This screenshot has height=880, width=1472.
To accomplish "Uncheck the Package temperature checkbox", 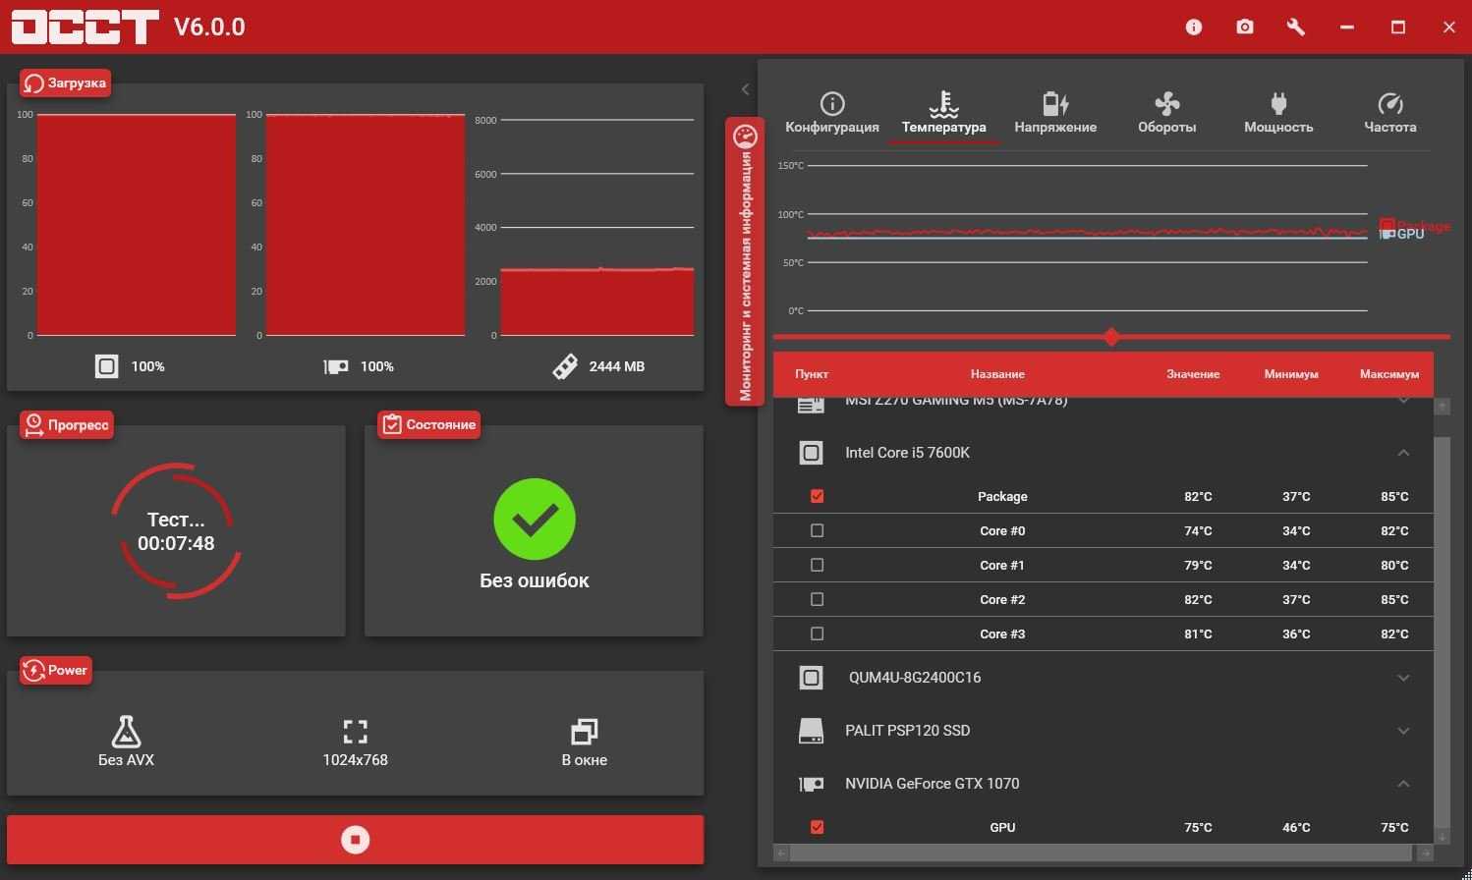I will [817, 496].
